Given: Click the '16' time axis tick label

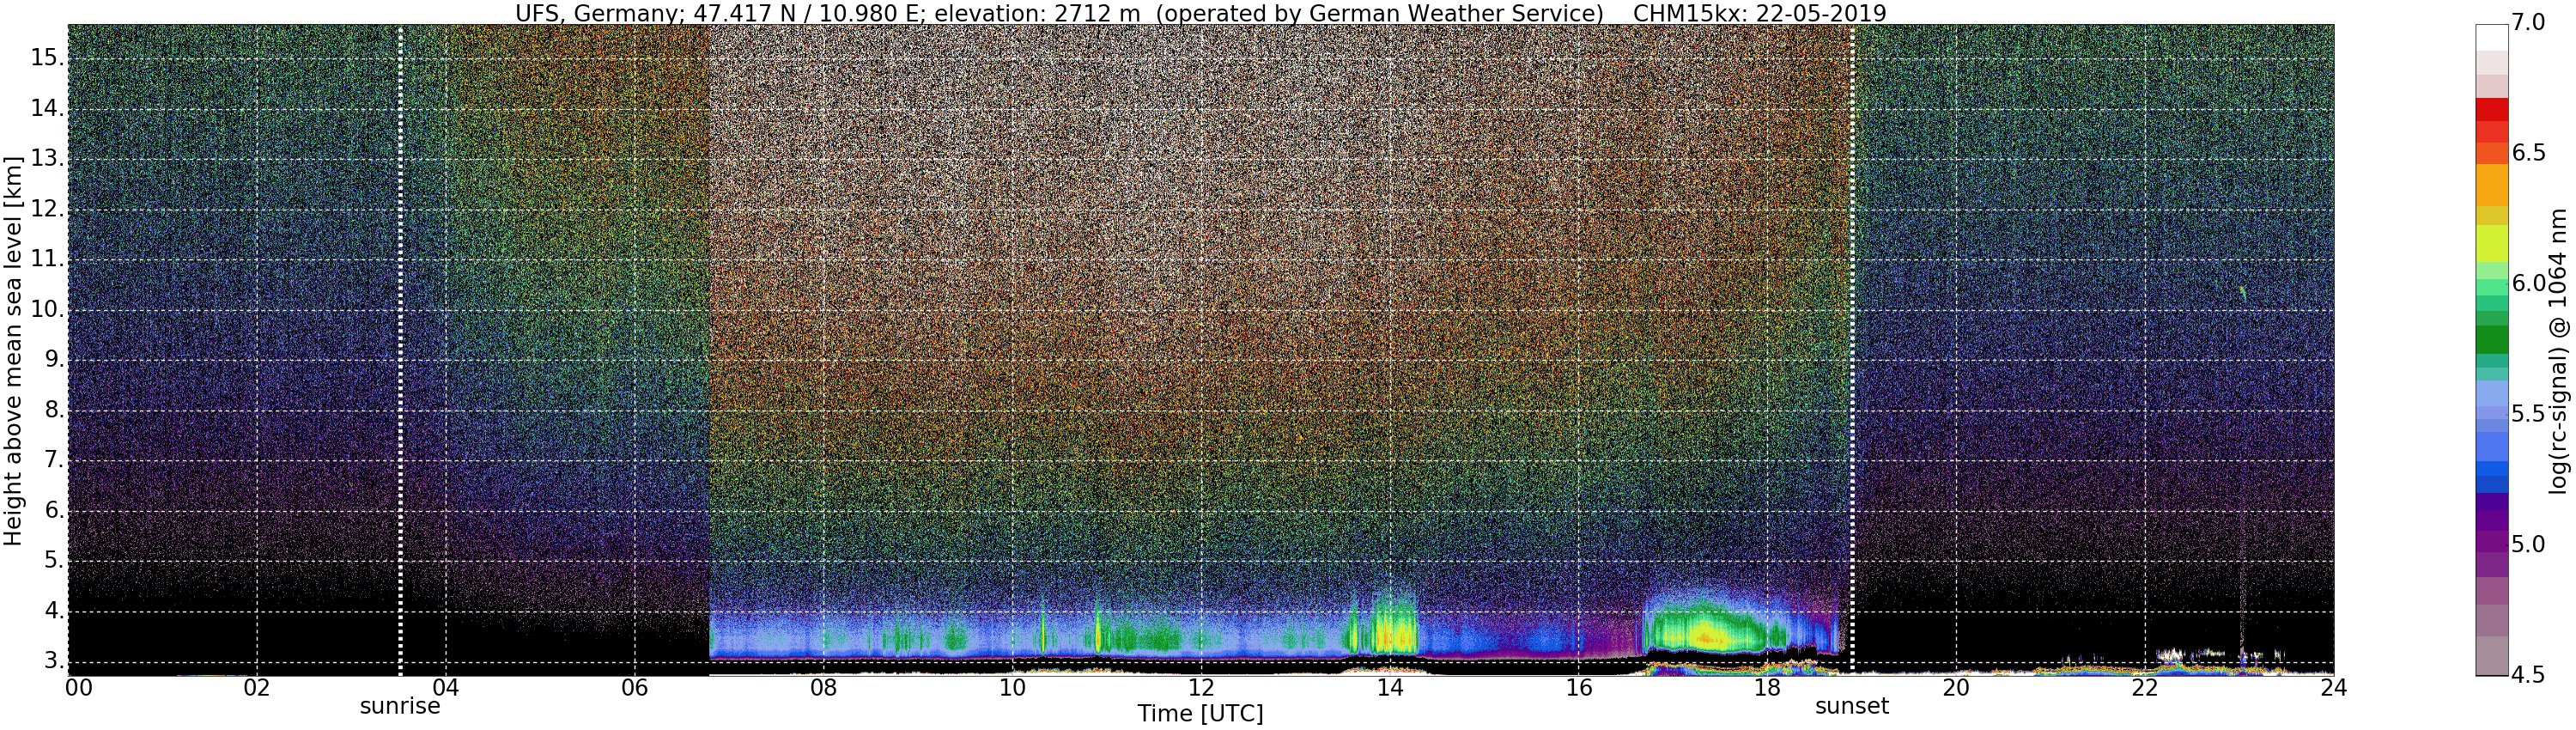Looking at the screenshot, I should [x=1578, y=688].
